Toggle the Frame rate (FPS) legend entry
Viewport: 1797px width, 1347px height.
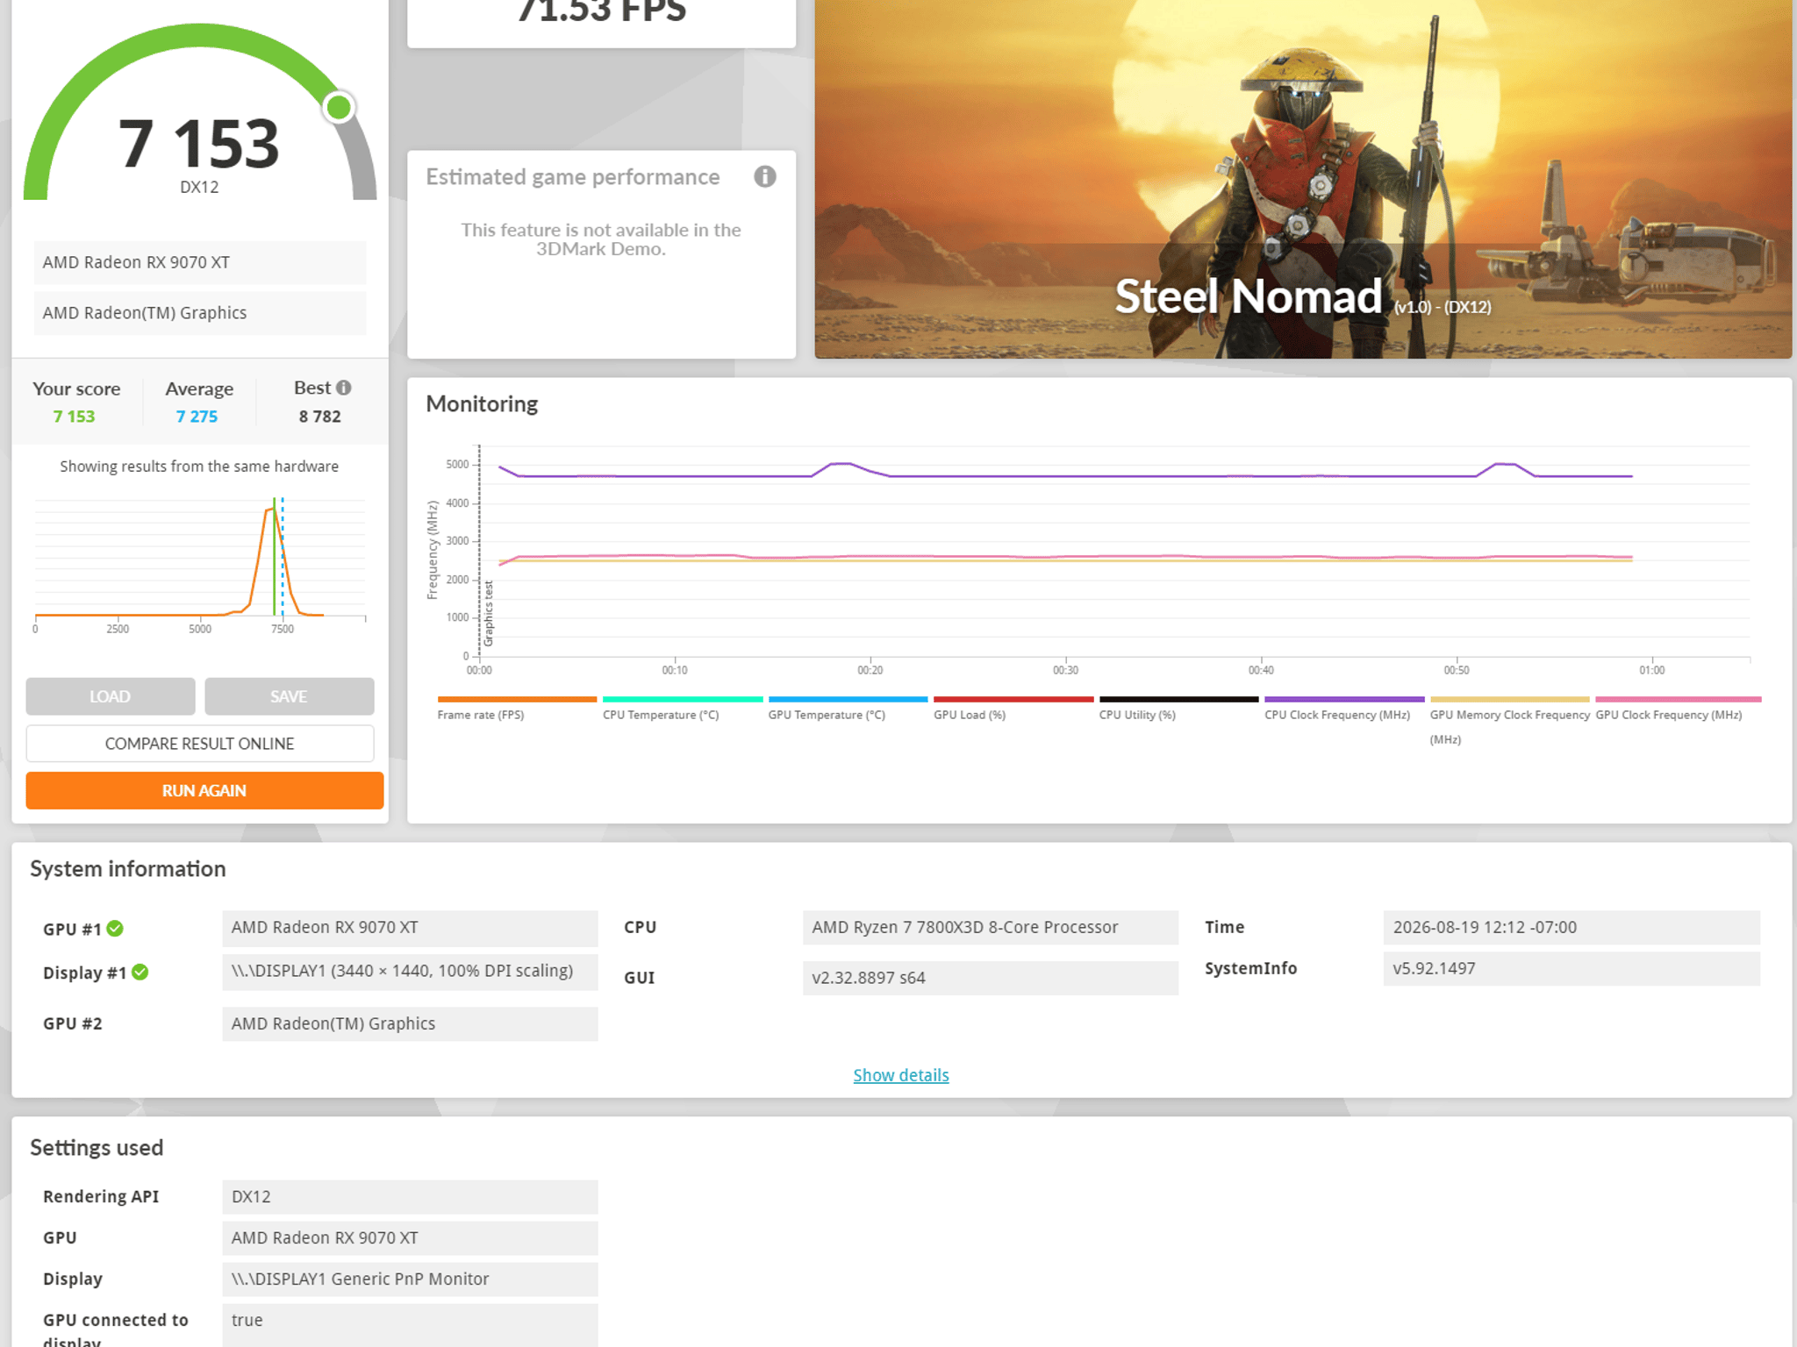click(517, 709)
